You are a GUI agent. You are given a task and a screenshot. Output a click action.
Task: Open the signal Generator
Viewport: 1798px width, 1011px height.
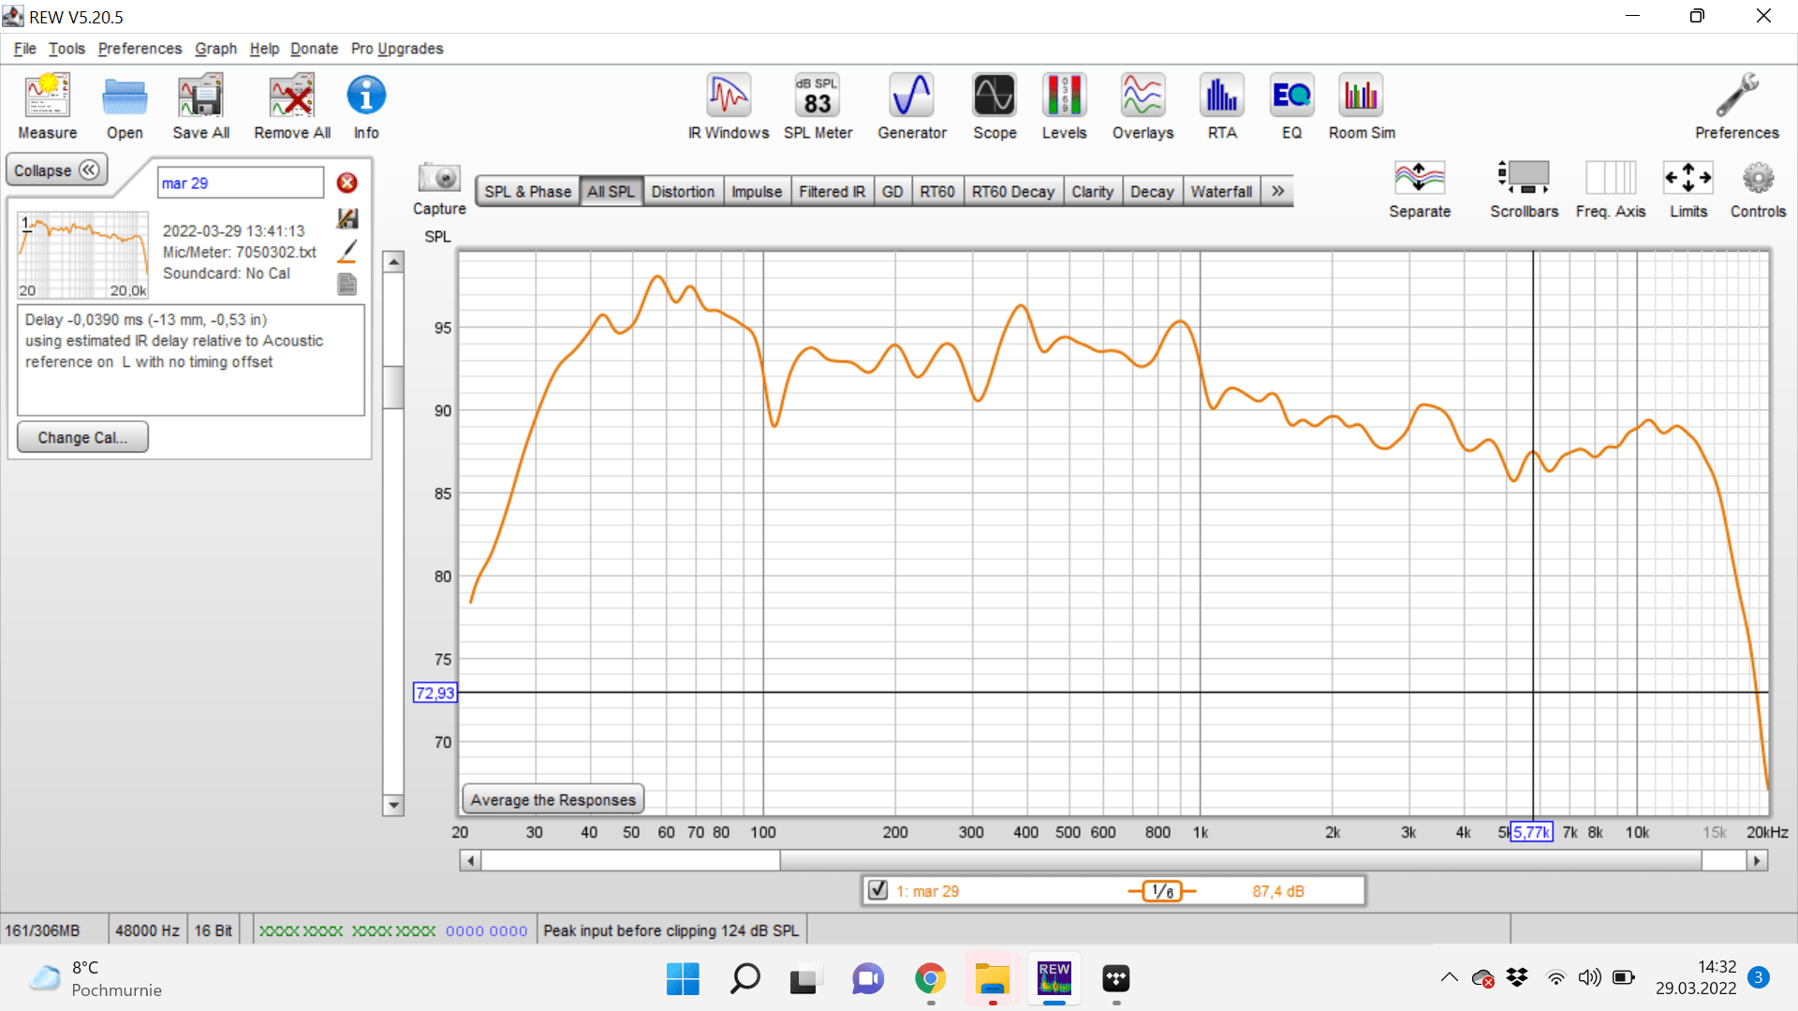[911, 95]
